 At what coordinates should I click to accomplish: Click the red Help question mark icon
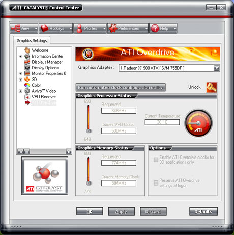[155, 29]
